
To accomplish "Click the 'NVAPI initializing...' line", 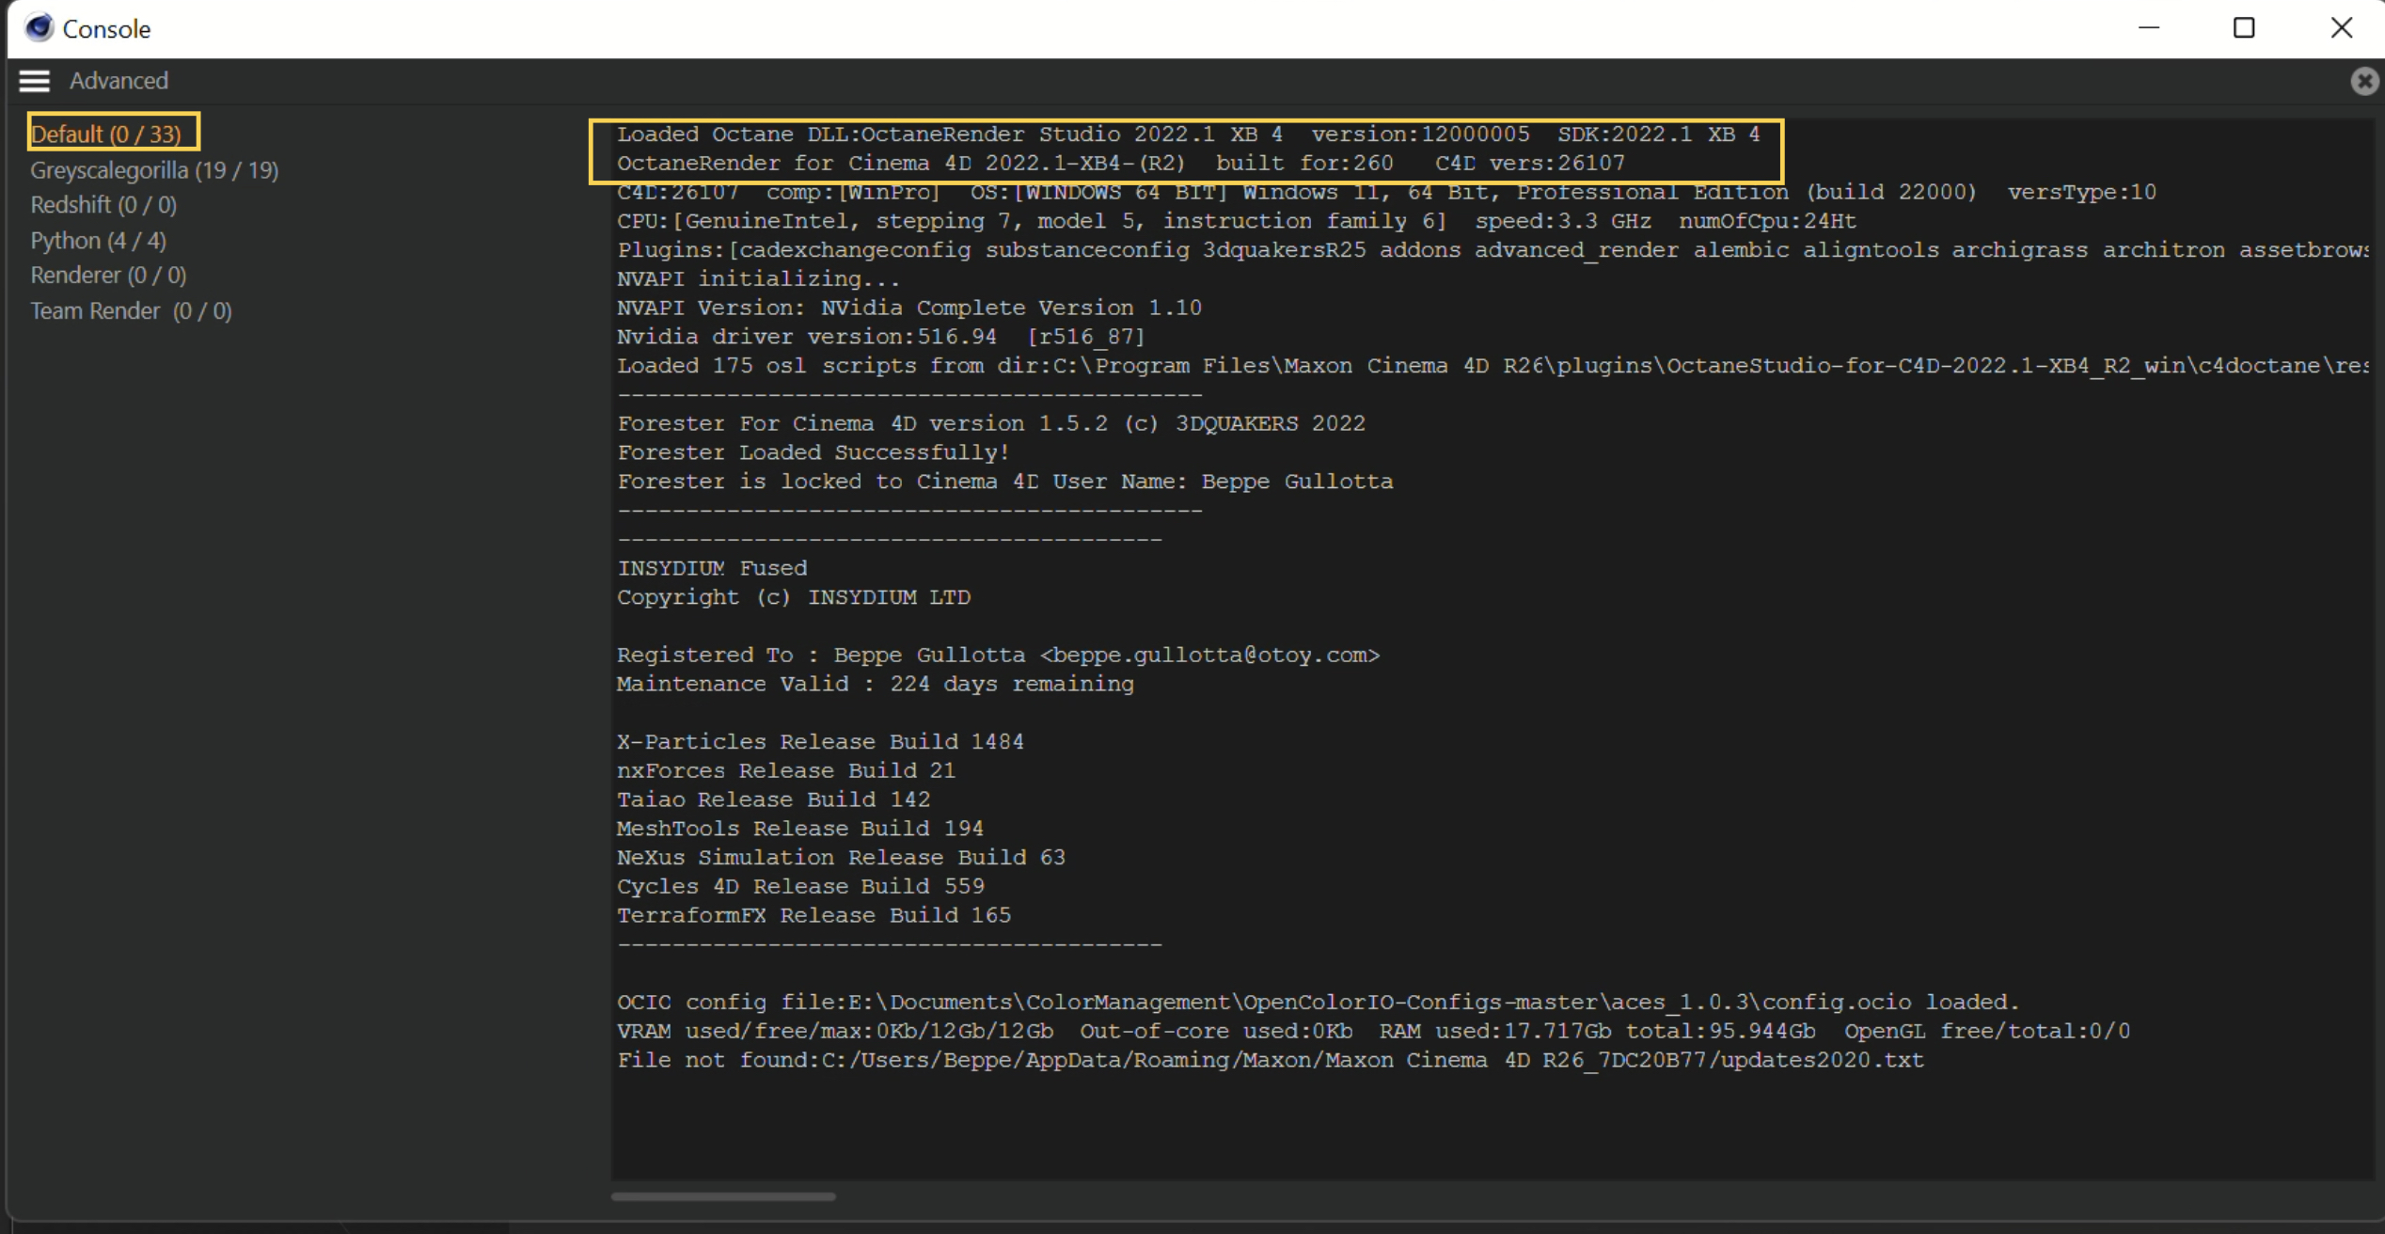I will click(758, 279).
